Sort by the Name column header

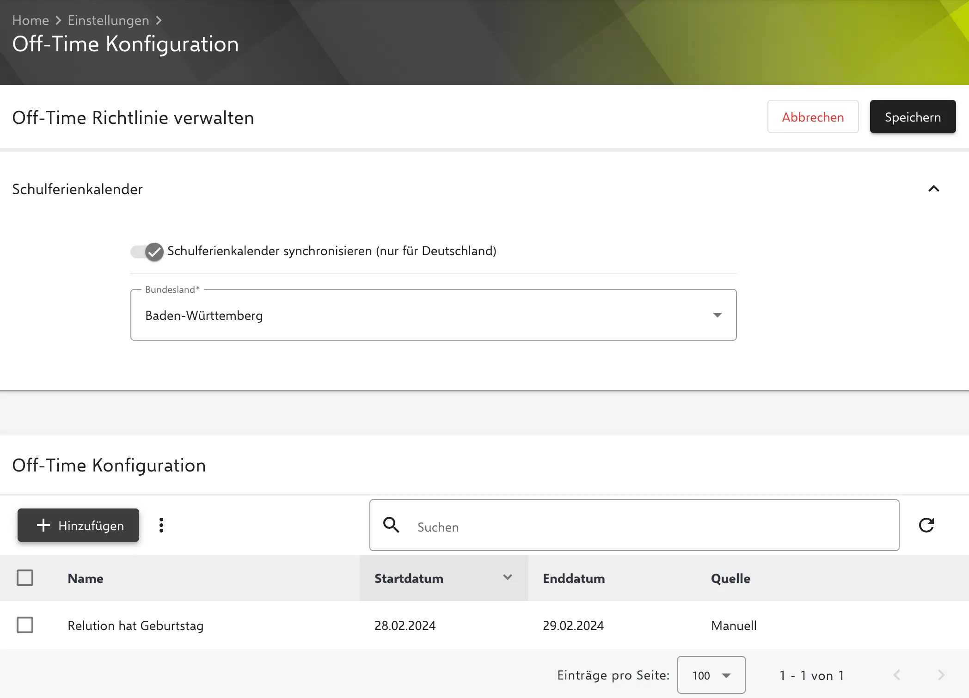click(x=86, y=578)
